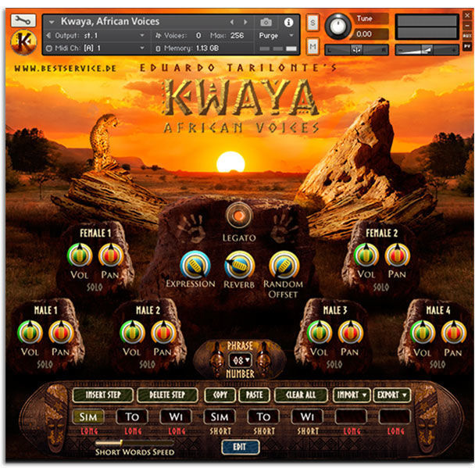This screenshot has height=475, width=475.
Task: Click the blue Edit button
Action: tap(240, 447)
